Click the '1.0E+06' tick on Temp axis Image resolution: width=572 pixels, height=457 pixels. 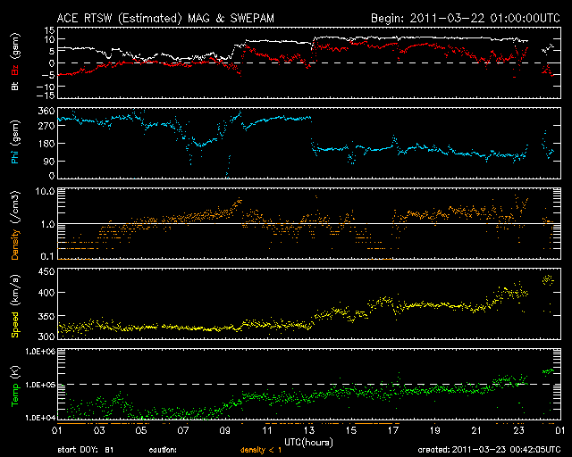tap(40, 352)
